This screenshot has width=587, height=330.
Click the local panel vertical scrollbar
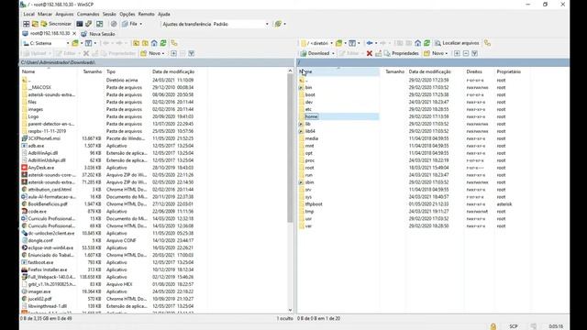(290, 148)
